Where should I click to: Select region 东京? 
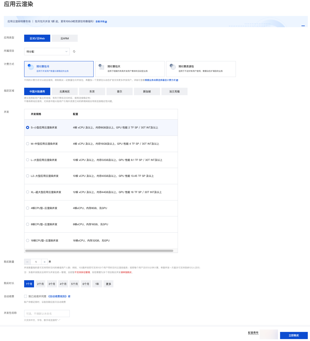coord(92,92)
